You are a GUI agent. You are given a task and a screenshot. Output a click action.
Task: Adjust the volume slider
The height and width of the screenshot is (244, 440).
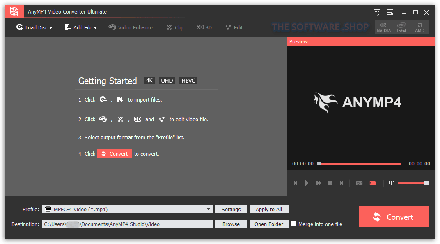point(413,183)
